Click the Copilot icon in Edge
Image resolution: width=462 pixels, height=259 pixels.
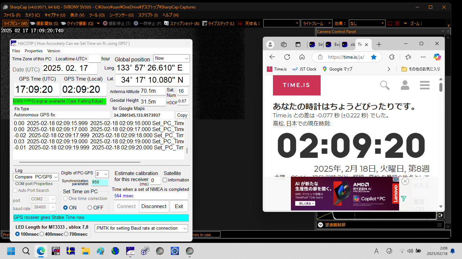click(437, 57)
